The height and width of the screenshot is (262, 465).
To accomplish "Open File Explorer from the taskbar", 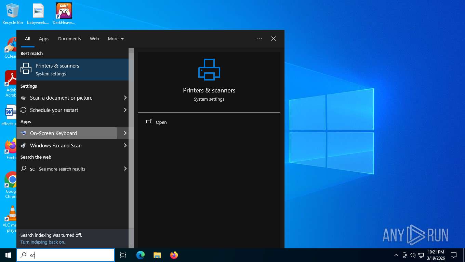I will coord(157,255).
